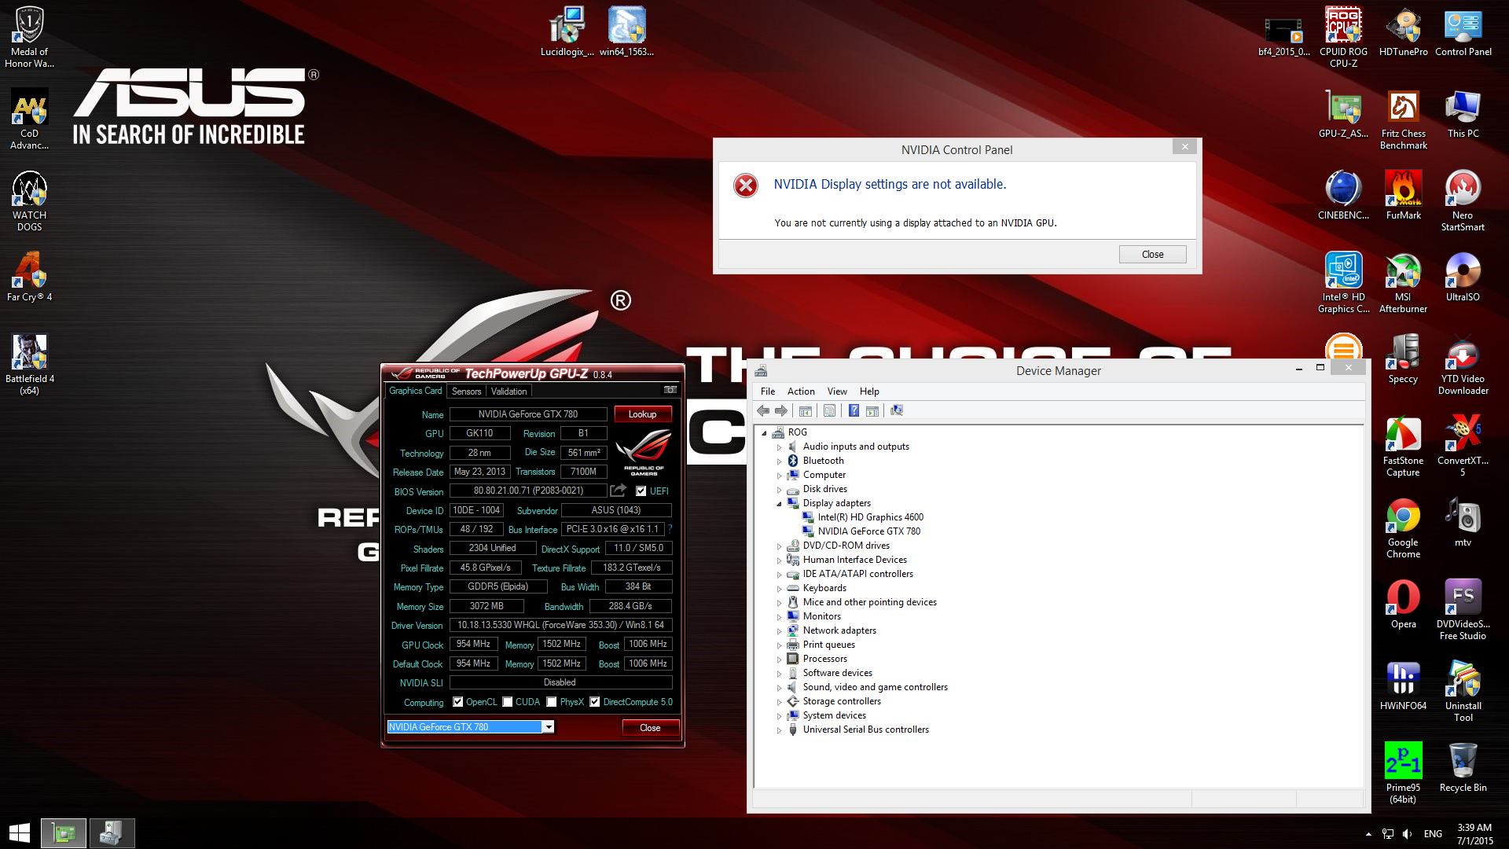Click the BIOS export share icon in GPU-Z

point(619,491)
